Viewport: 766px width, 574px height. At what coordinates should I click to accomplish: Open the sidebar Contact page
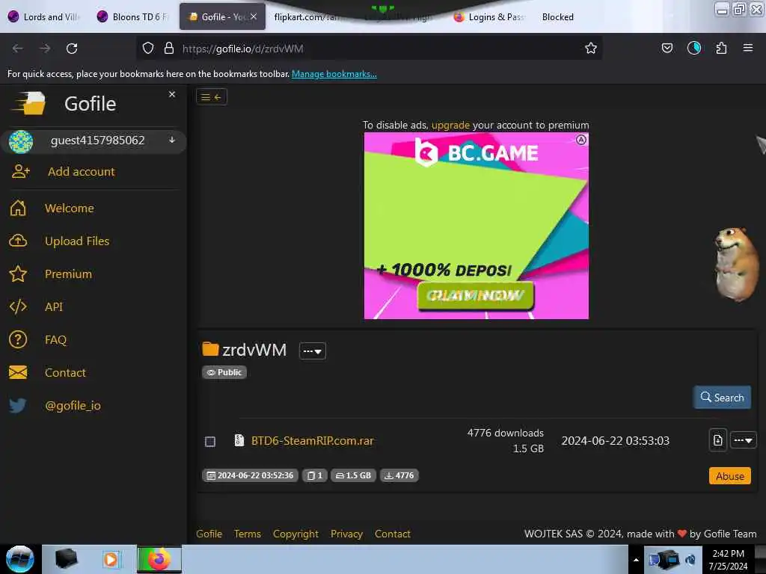(65, 373)
